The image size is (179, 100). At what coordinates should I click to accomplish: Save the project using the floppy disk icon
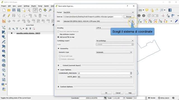pos(14,10)
